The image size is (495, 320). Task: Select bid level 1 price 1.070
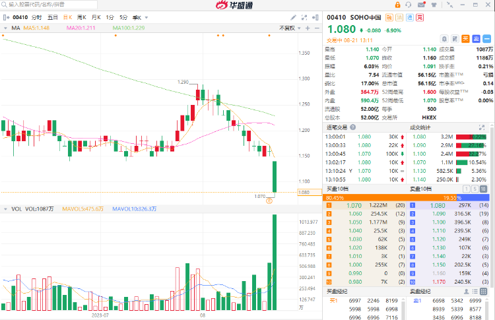(354, 205)
